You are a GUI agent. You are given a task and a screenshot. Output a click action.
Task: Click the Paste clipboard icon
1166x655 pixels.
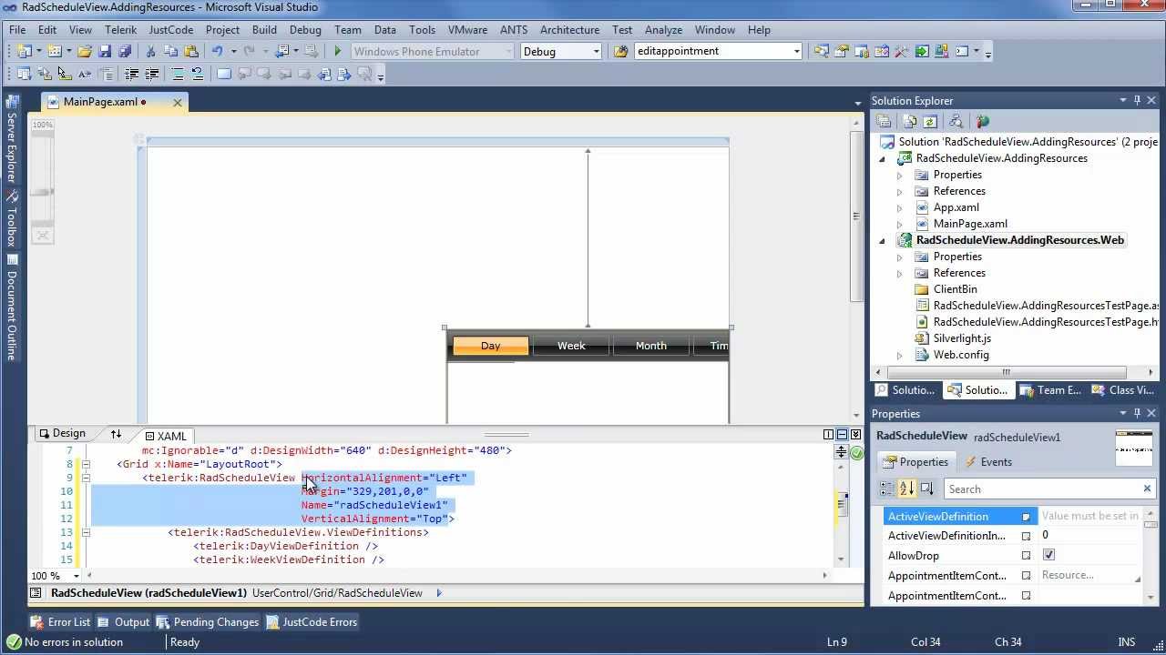tap(190, 51)
